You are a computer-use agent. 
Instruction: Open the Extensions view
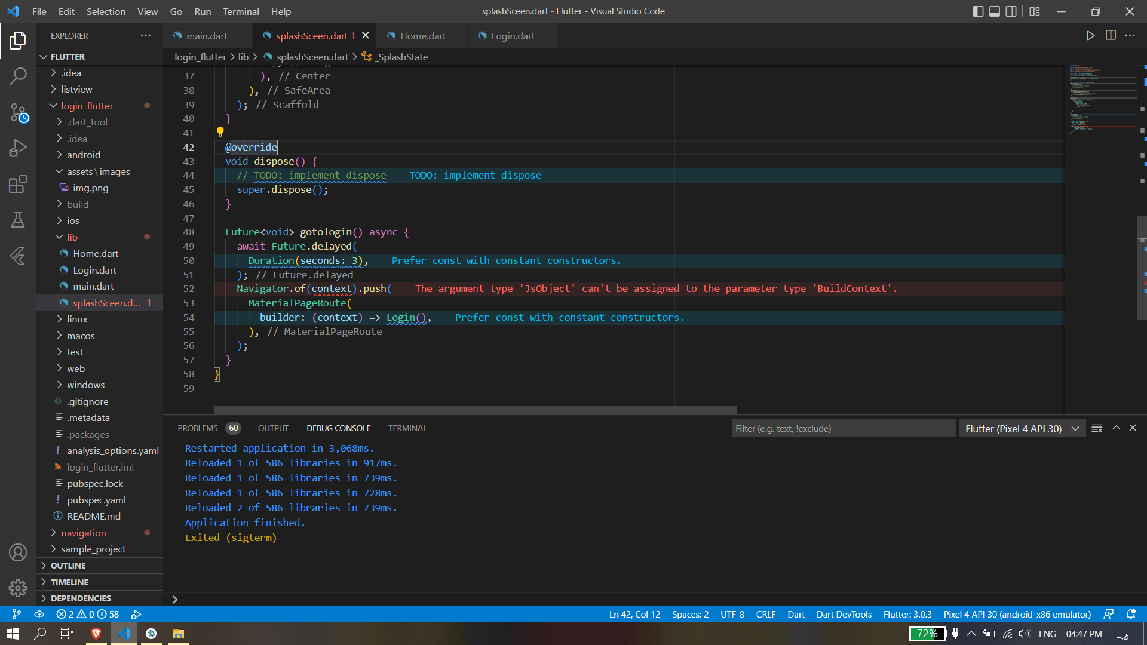click(18, 184)
